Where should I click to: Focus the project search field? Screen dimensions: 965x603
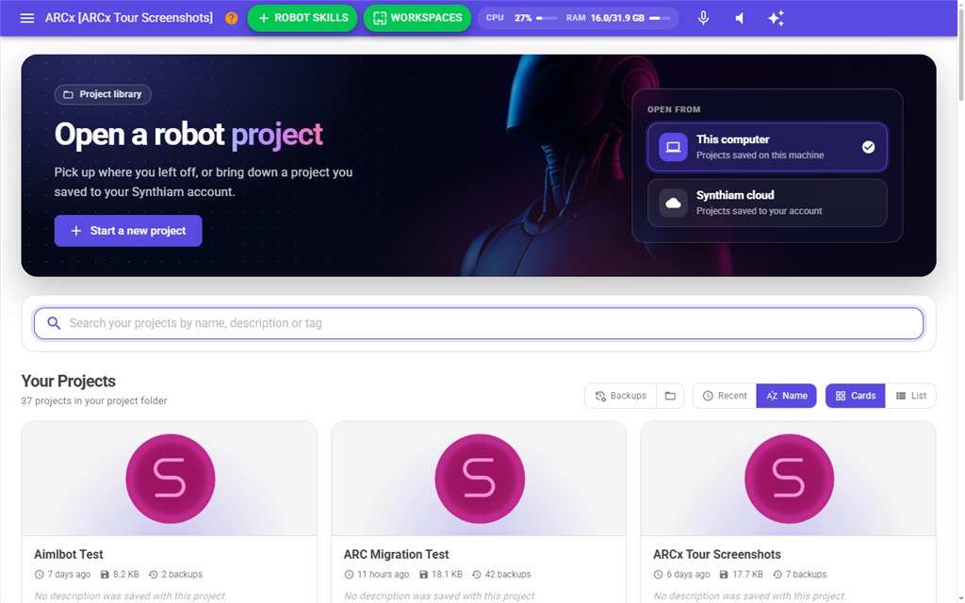click(479, 323)
